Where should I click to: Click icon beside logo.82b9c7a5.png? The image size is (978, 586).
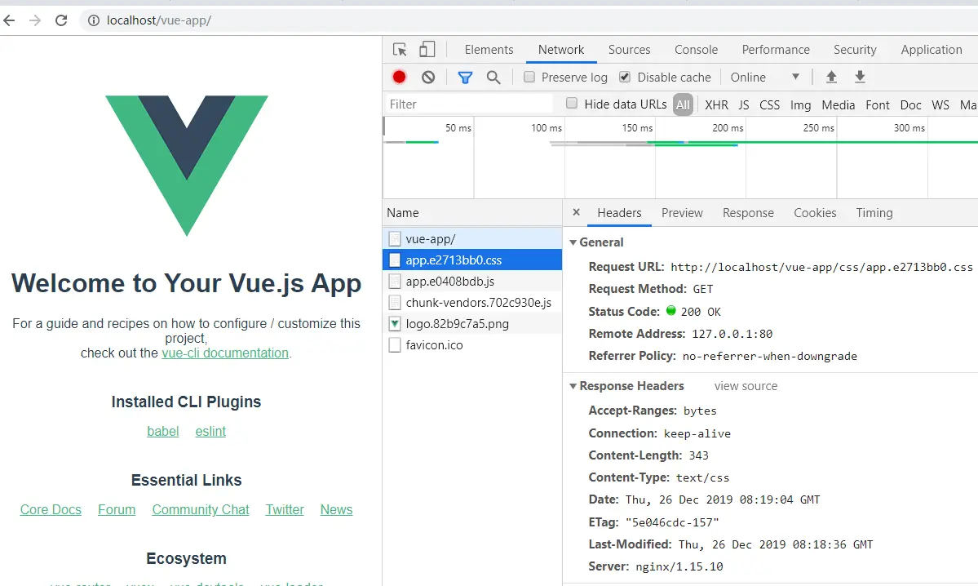pos(394,324)
